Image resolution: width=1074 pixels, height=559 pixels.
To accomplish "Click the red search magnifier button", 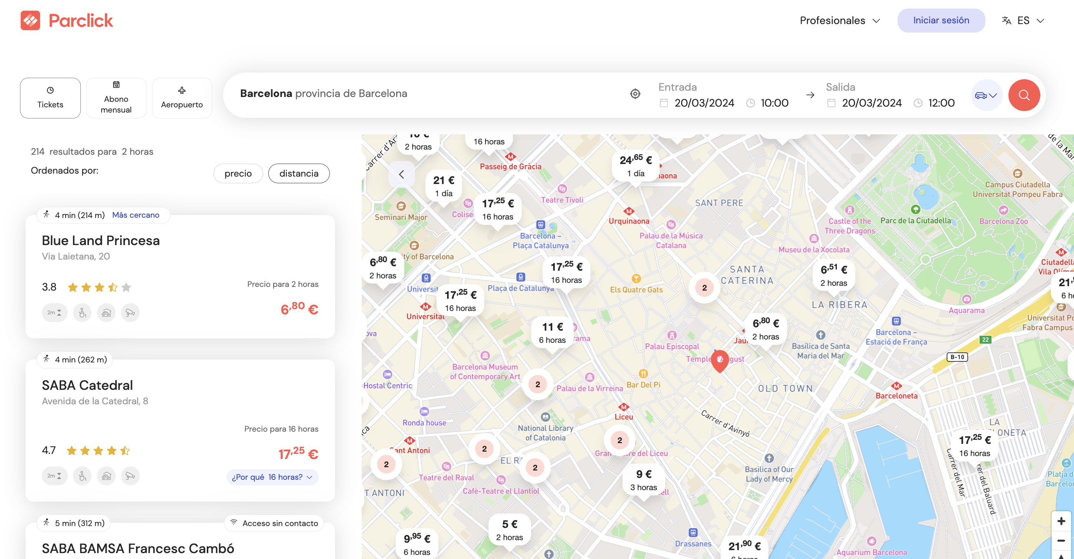I will pos(1024,95).
